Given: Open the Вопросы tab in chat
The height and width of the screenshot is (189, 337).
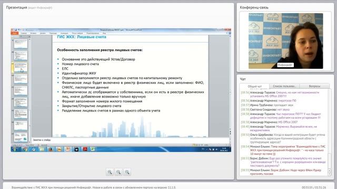Looking at the screenshot, I should [314, 86].
